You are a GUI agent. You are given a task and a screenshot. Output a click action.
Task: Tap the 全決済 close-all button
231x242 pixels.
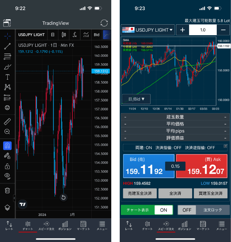175,193
